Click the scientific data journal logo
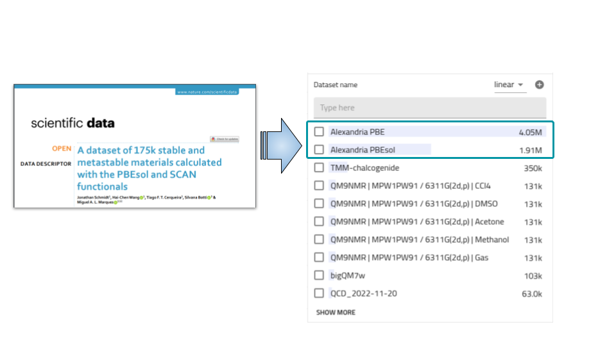Image resolution: width=616 pixels, height=346 pixels. pyautogui.click(x=73, y=123)
